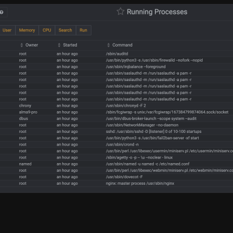Click 'an hour ago' in the nginx row

tap(67, 183)
